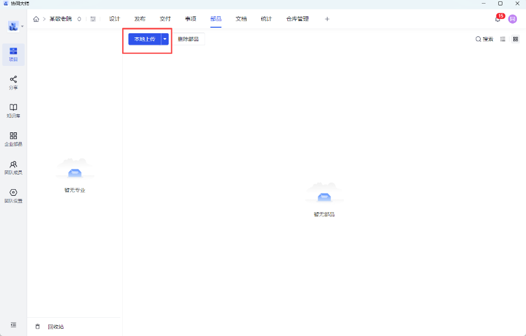Expand the 本地上传 dropdown arrow
Image resolution: width=526 pixels, height=336 pixels.
click(x=164, y=39)
